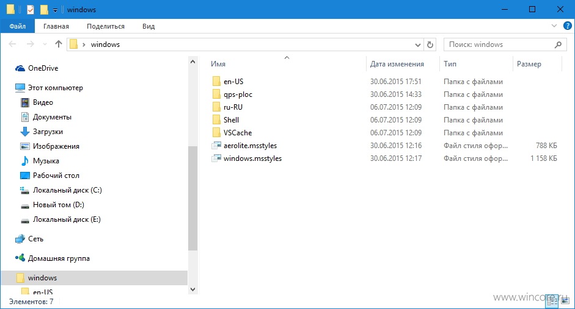The width and height of the screenshot is (575, 309).
Task: Click the Элементов: 7 status text
Action: (x=31, y=302)
